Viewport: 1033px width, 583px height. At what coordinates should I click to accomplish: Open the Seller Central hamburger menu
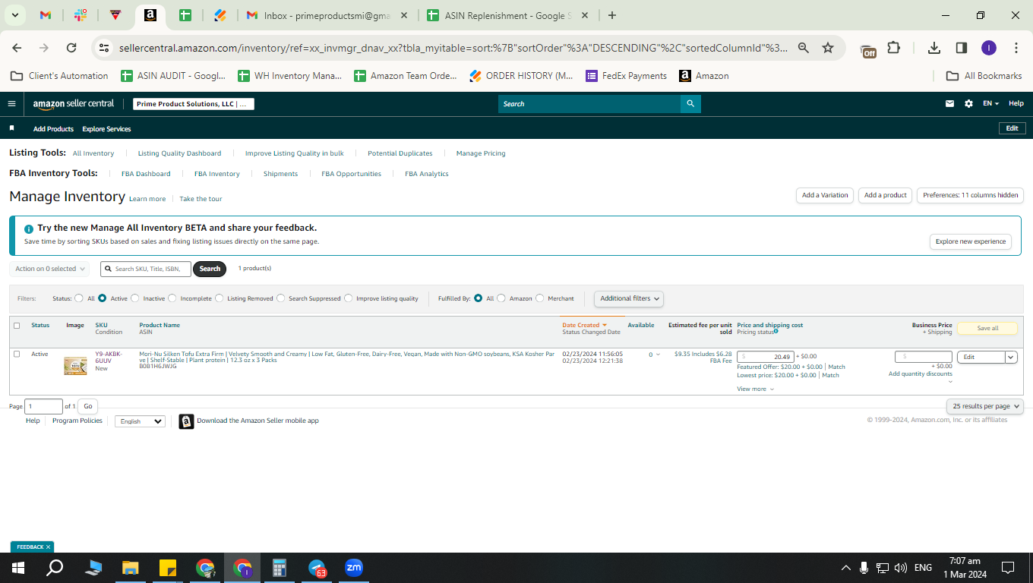(11, 104)
